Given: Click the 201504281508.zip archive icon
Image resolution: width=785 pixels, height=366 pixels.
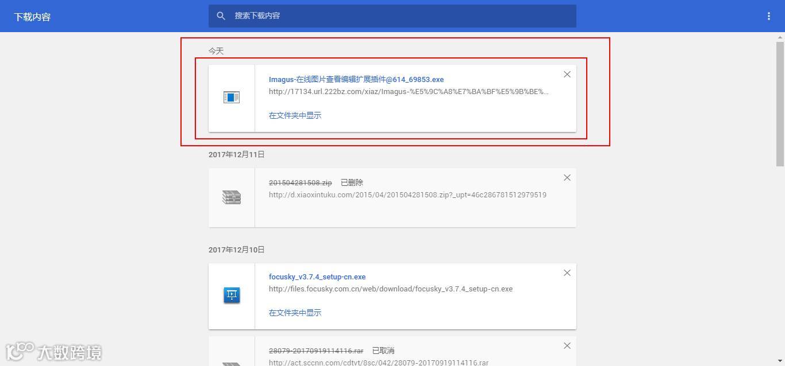Looking at the screenshot, I should pyautogui.click(x=232, y=197).
